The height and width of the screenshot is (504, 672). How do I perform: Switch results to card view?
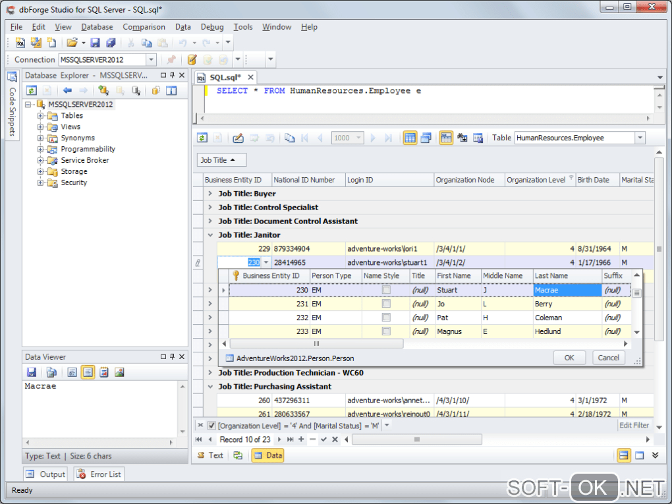[x=426, y=138]
